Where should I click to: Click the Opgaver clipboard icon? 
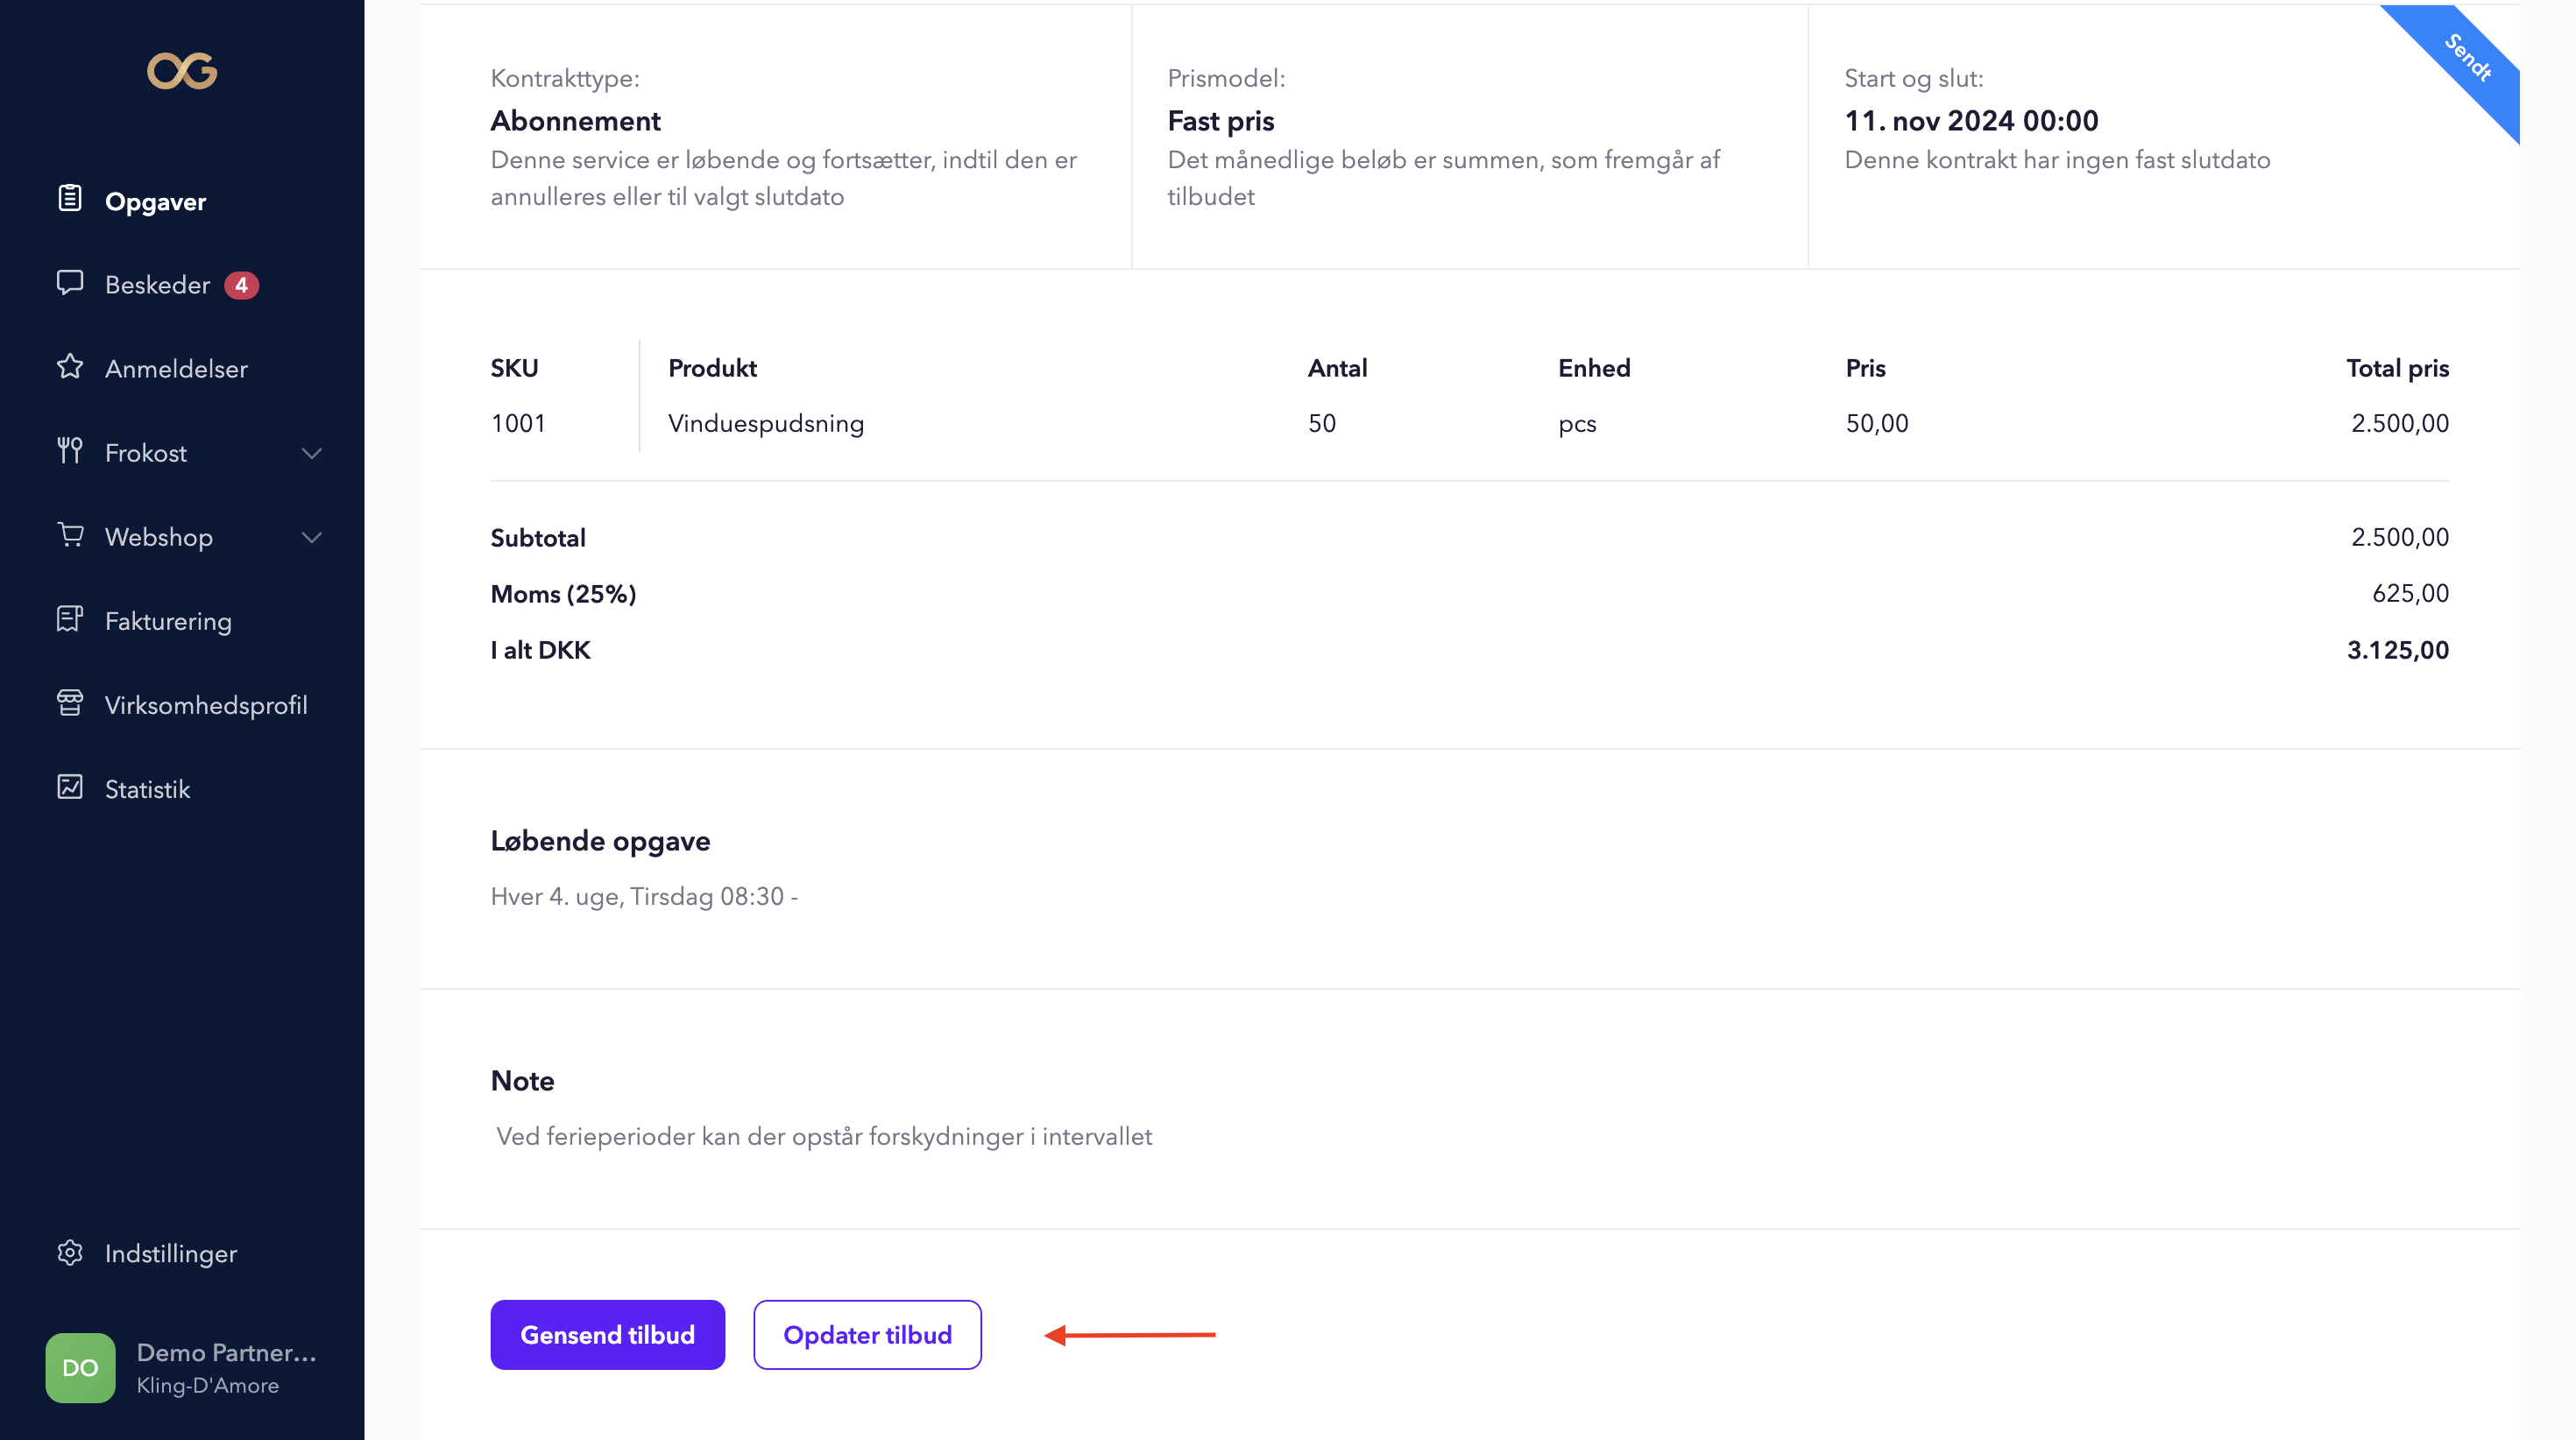pos(70,199)
